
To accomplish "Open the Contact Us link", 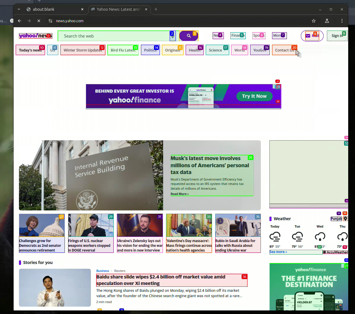I will click(x=285, y=50).
